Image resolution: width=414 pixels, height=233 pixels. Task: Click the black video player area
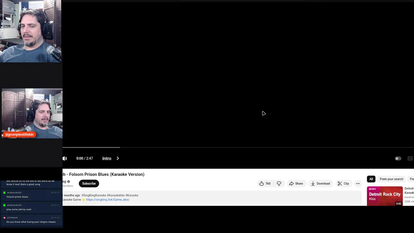(x=238, y=74)
